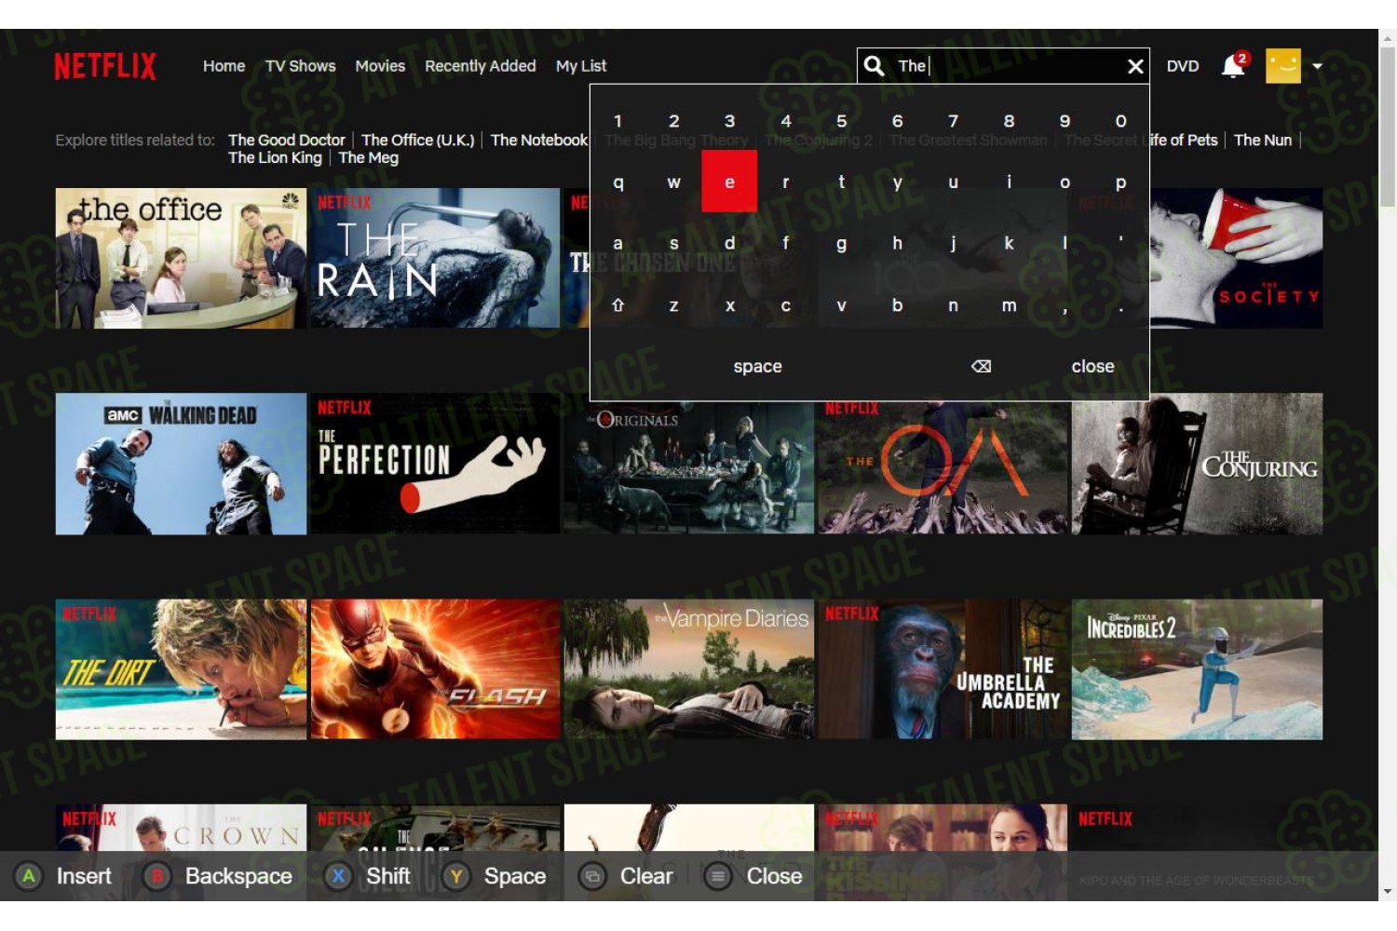
Task: Tap the number 1 key
Action: tap(617, 121)
